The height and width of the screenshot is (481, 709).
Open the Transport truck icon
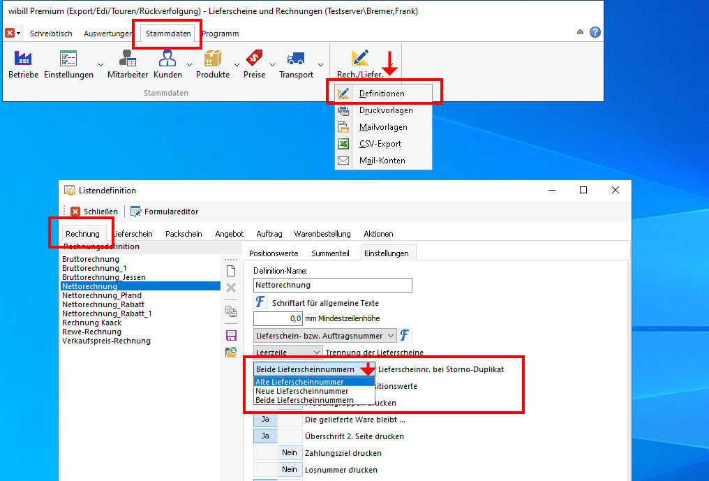tap(296, 59)
